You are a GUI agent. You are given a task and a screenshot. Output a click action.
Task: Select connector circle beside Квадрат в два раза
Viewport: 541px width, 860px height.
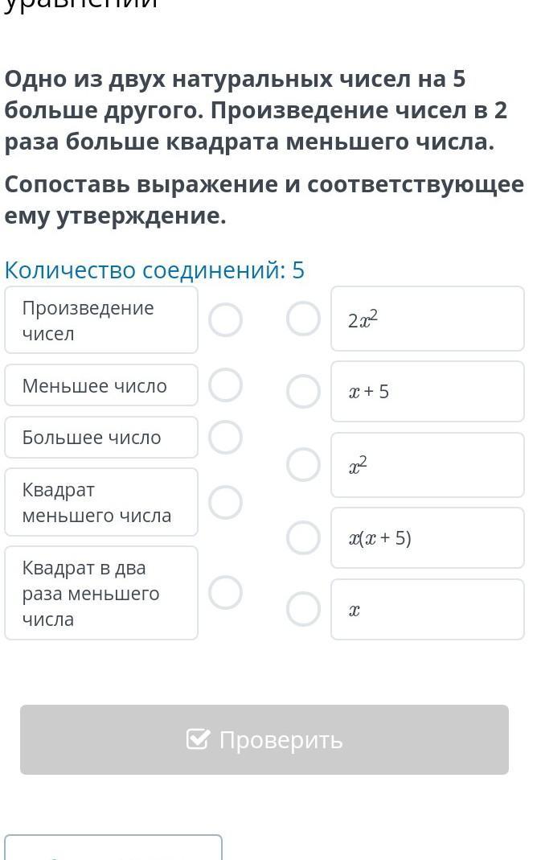[225, 592]
